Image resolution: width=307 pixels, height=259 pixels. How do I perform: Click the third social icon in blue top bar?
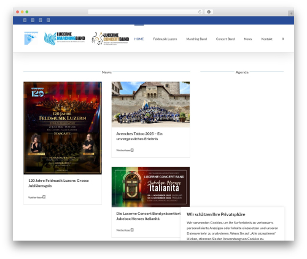click(41, 20)
